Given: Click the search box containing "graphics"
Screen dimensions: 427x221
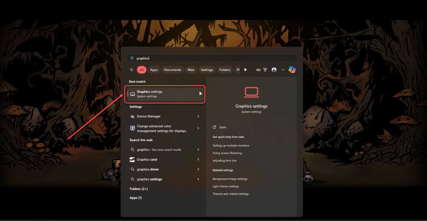Looking at the screenshot, I should point(212,58).
